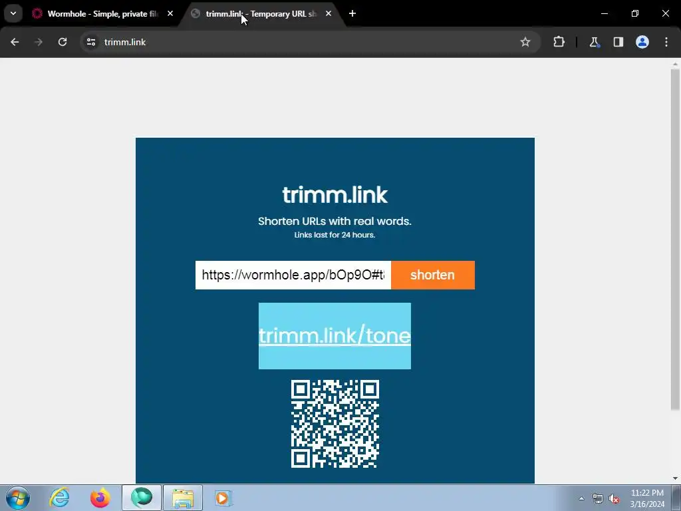
Task: Open a new browser tab
Action: (x=352, y=14)
